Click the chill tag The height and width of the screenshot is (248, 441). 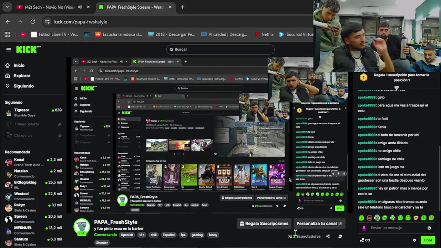[x=154, y=235]
